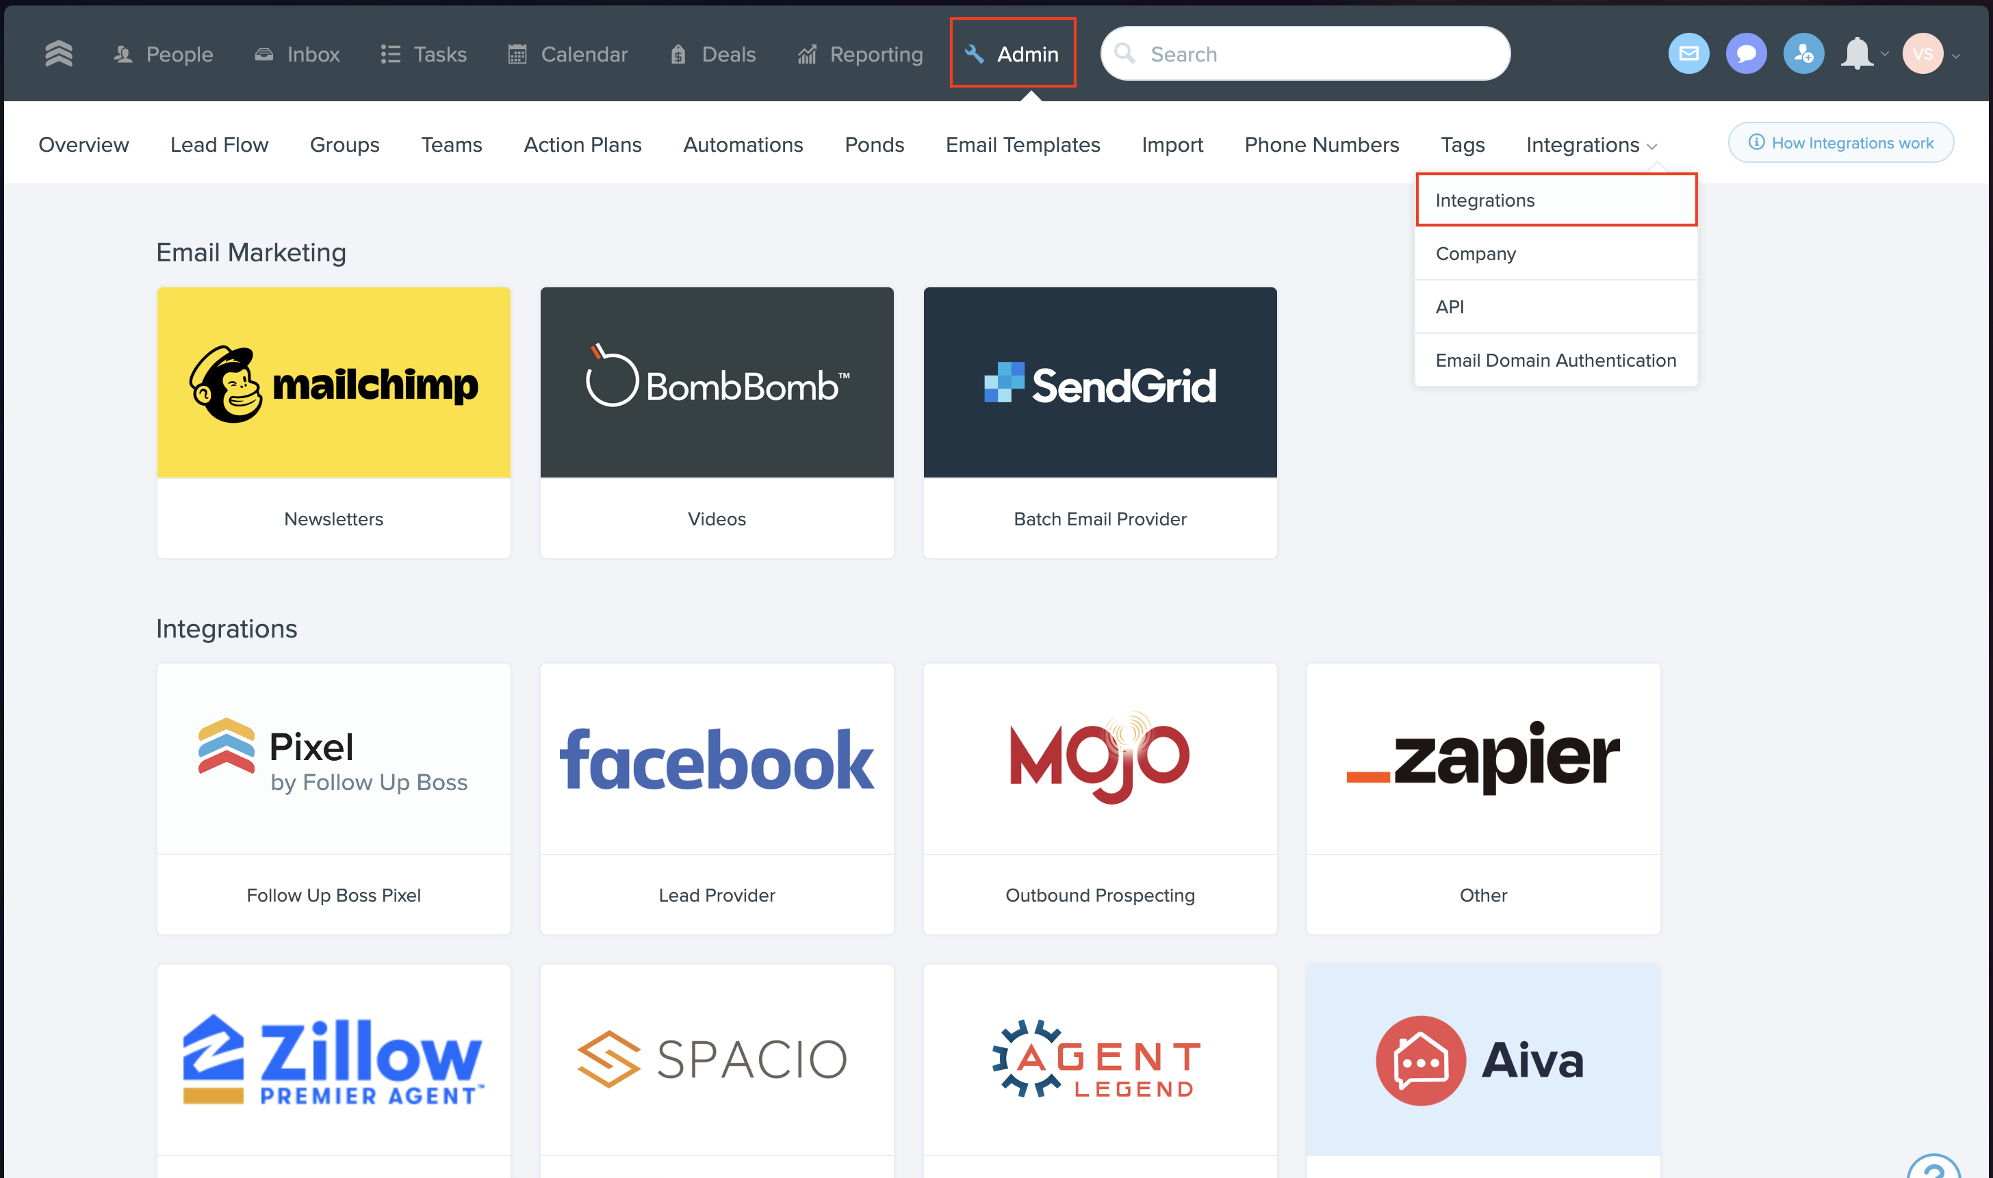
Task: Click the Admin nav label
Action: pyautogui.click(x=1027, y=54)
